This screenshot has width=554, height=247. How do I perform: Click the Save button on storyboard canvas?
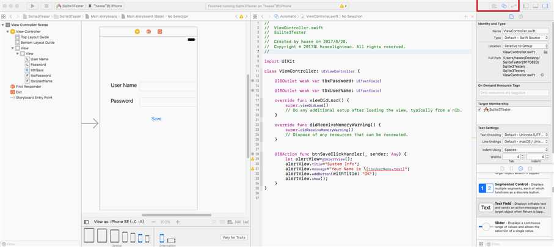(x=156, y=119)
